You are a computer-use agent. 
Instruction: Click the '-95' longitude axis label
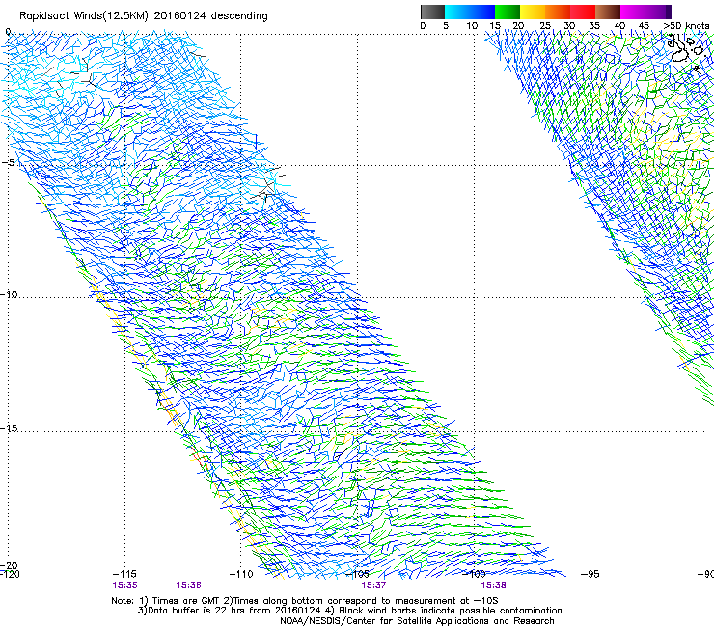590,574
